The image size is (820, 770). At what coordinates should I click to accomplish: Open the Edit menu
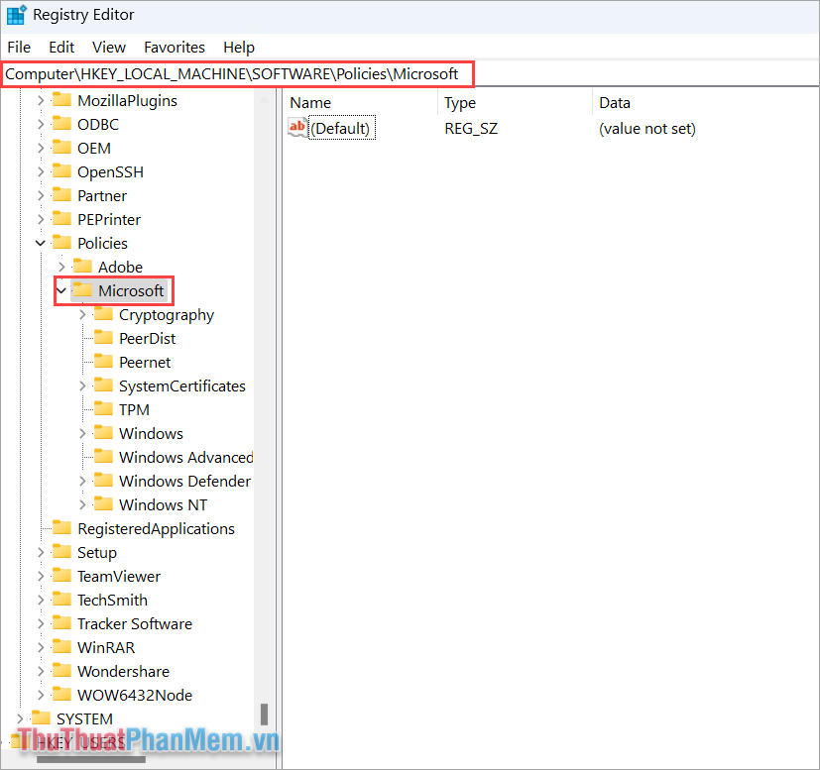click(x=60, y=47)
